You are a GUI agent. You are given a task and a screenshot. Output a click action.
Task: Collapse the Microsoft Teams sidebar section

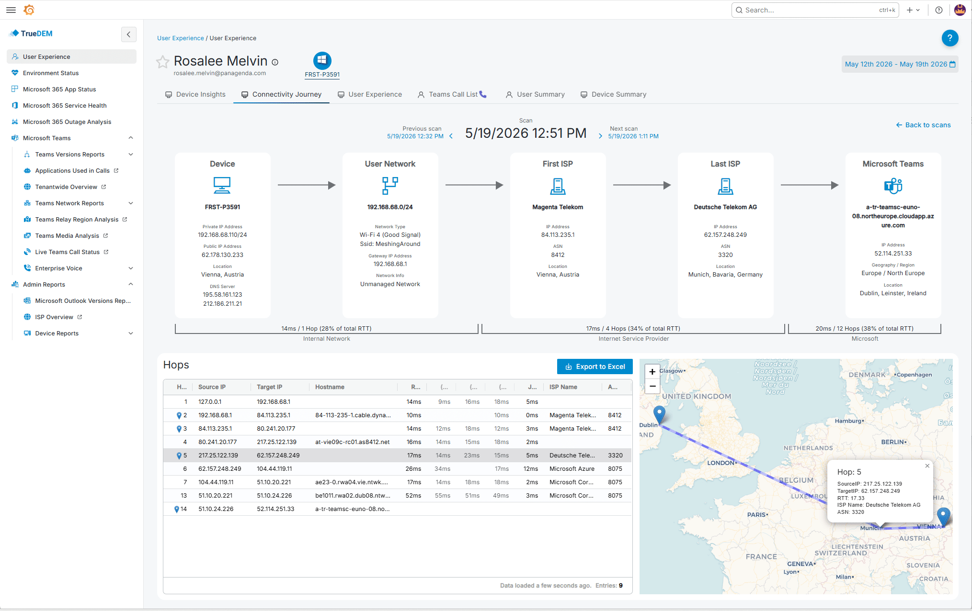[x=131, y=138]
